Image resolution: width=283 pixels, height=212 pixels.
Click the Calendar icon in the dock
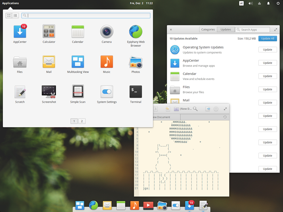(121, 205)
